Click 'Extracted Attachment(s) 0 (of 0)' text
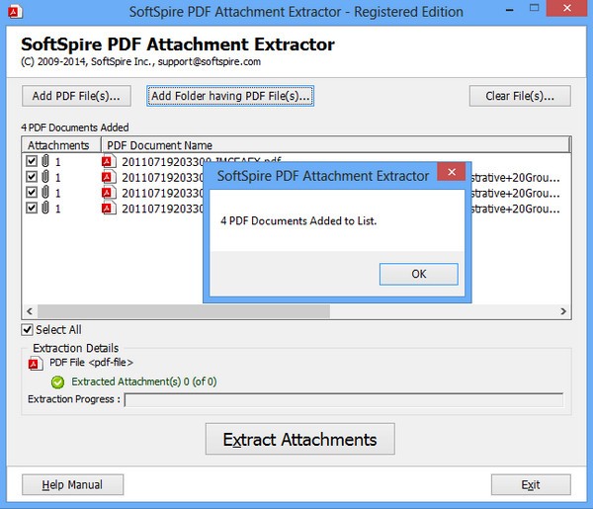593x509 pixels. pos(144,382)
